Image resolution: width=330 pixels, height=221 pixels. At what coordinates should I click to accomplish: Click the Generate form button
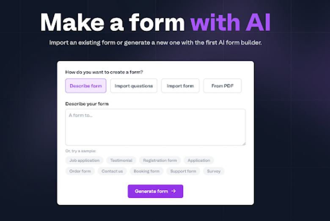[x=155, y=191]
